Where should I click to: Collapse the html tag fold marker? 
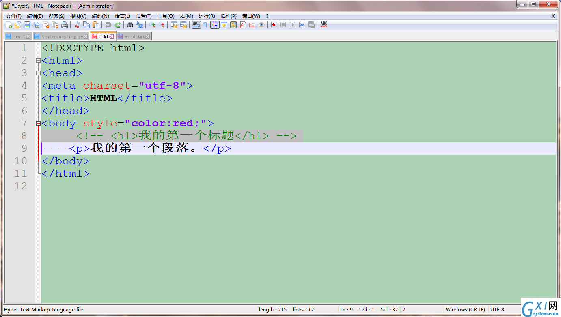(38, 61)
